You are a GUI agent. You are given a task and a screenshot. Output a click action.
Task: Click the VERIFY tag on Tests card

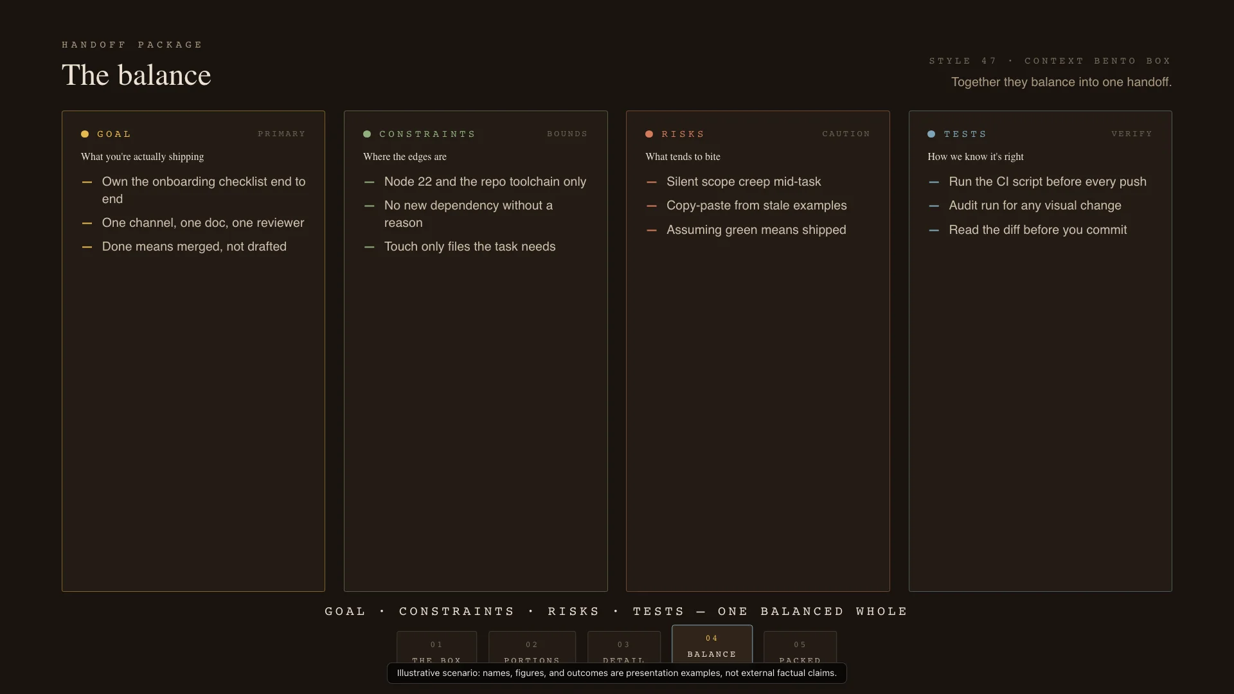[x=1132, y=134]
